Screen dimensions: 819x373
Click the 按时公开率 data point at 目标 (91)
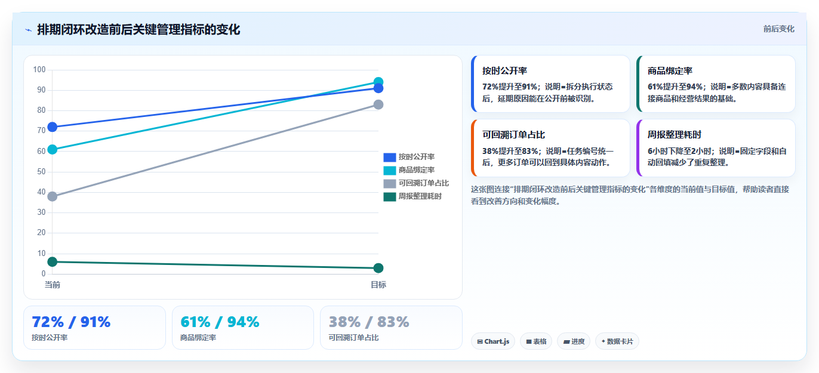click(x=378, y=88)
